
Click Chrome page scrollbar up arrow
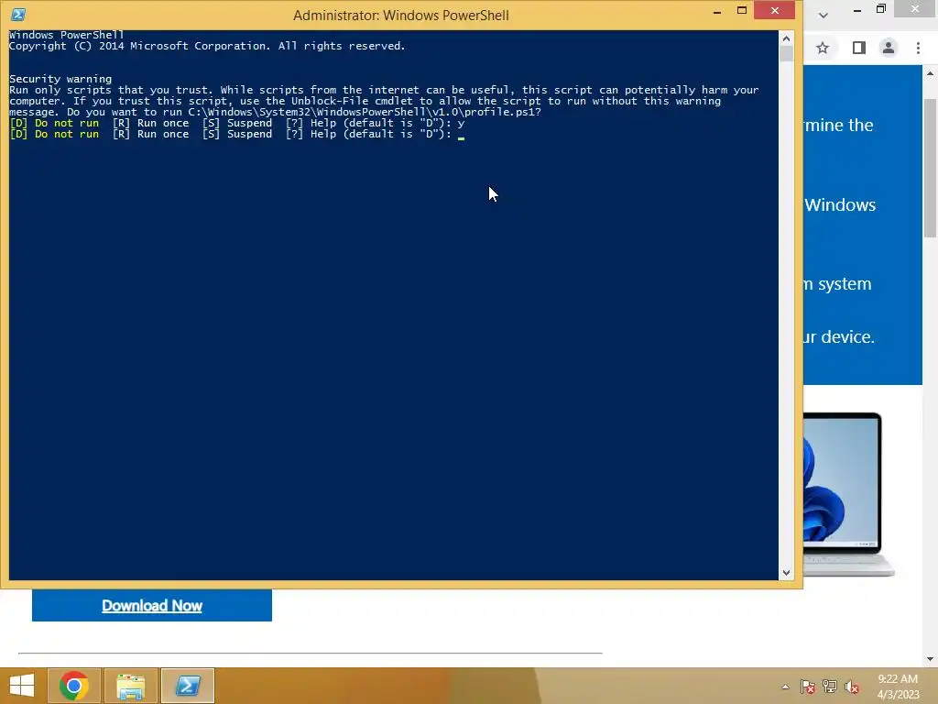coord(931,73)
